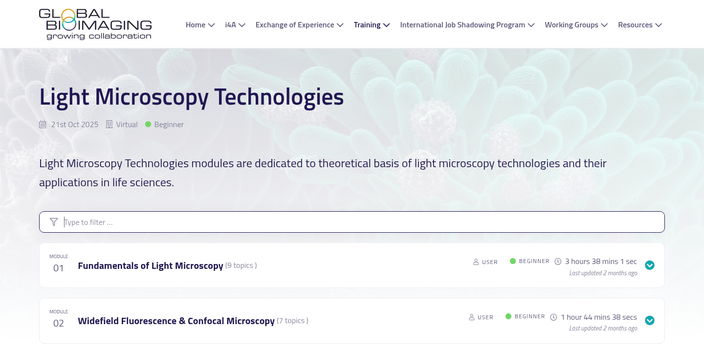Click the Exchange of Experience dropdown arrow
This screenshot has width=704, height=352.
(x=342, y=24)
